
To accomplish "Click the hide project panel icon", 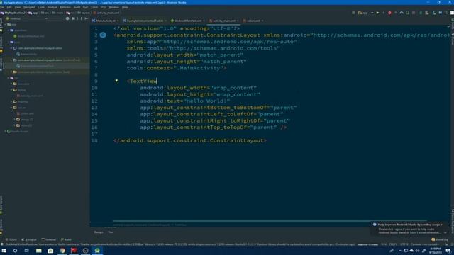I will (87, 18).
